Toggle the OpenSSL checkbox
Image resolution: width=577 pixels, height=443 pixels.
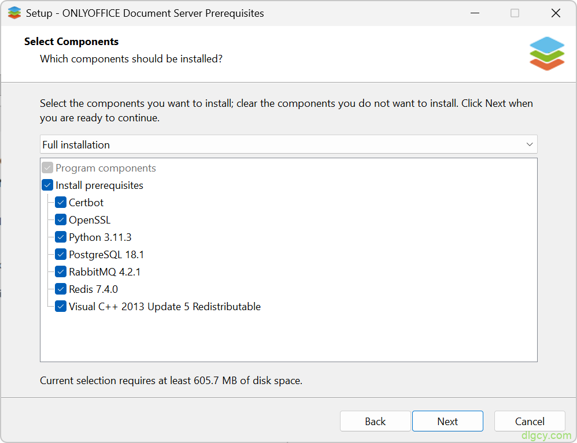pyautogui.click(x=61, y=219)
